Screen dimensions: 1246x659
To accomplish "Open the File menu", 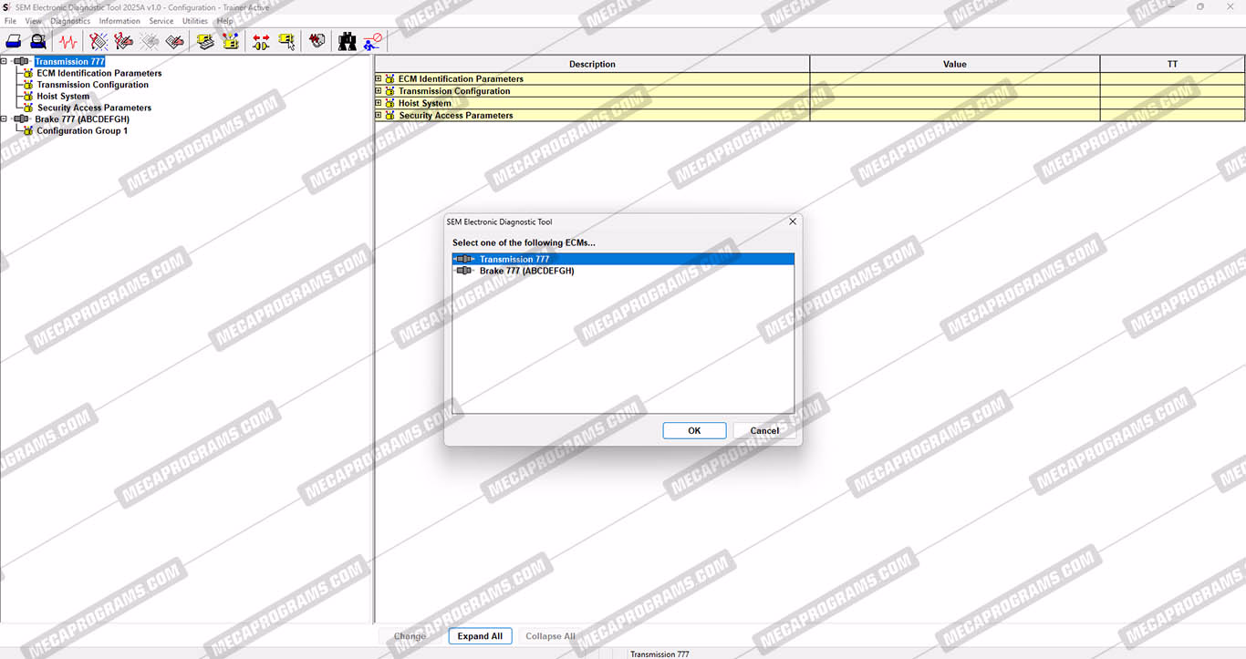I will [11, 21].
